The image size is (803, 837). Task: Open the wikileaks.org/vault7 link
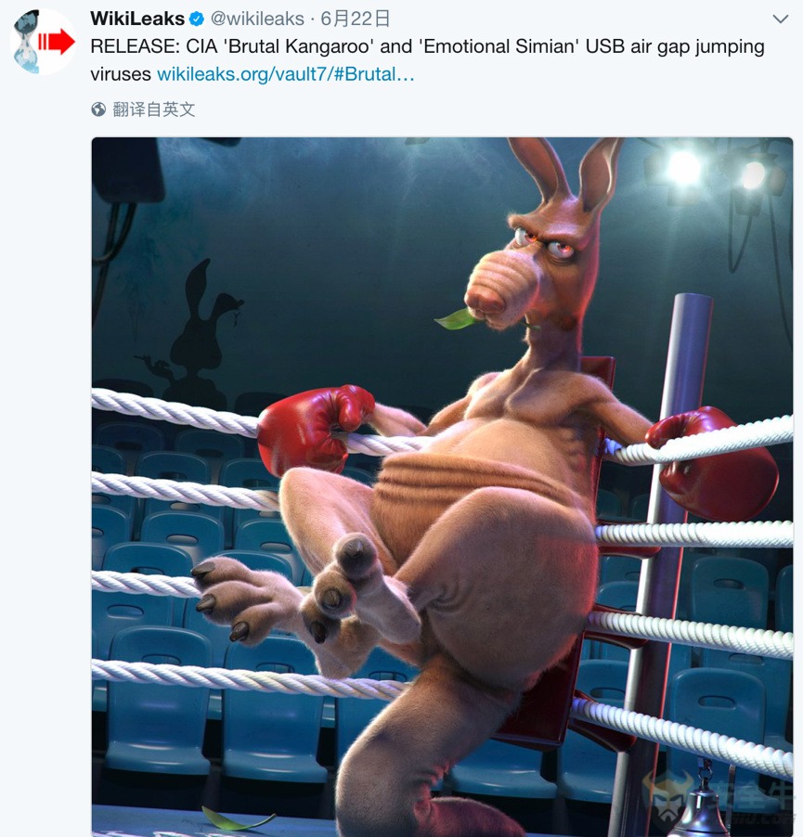pyautogui.click(x=286, y=74)
